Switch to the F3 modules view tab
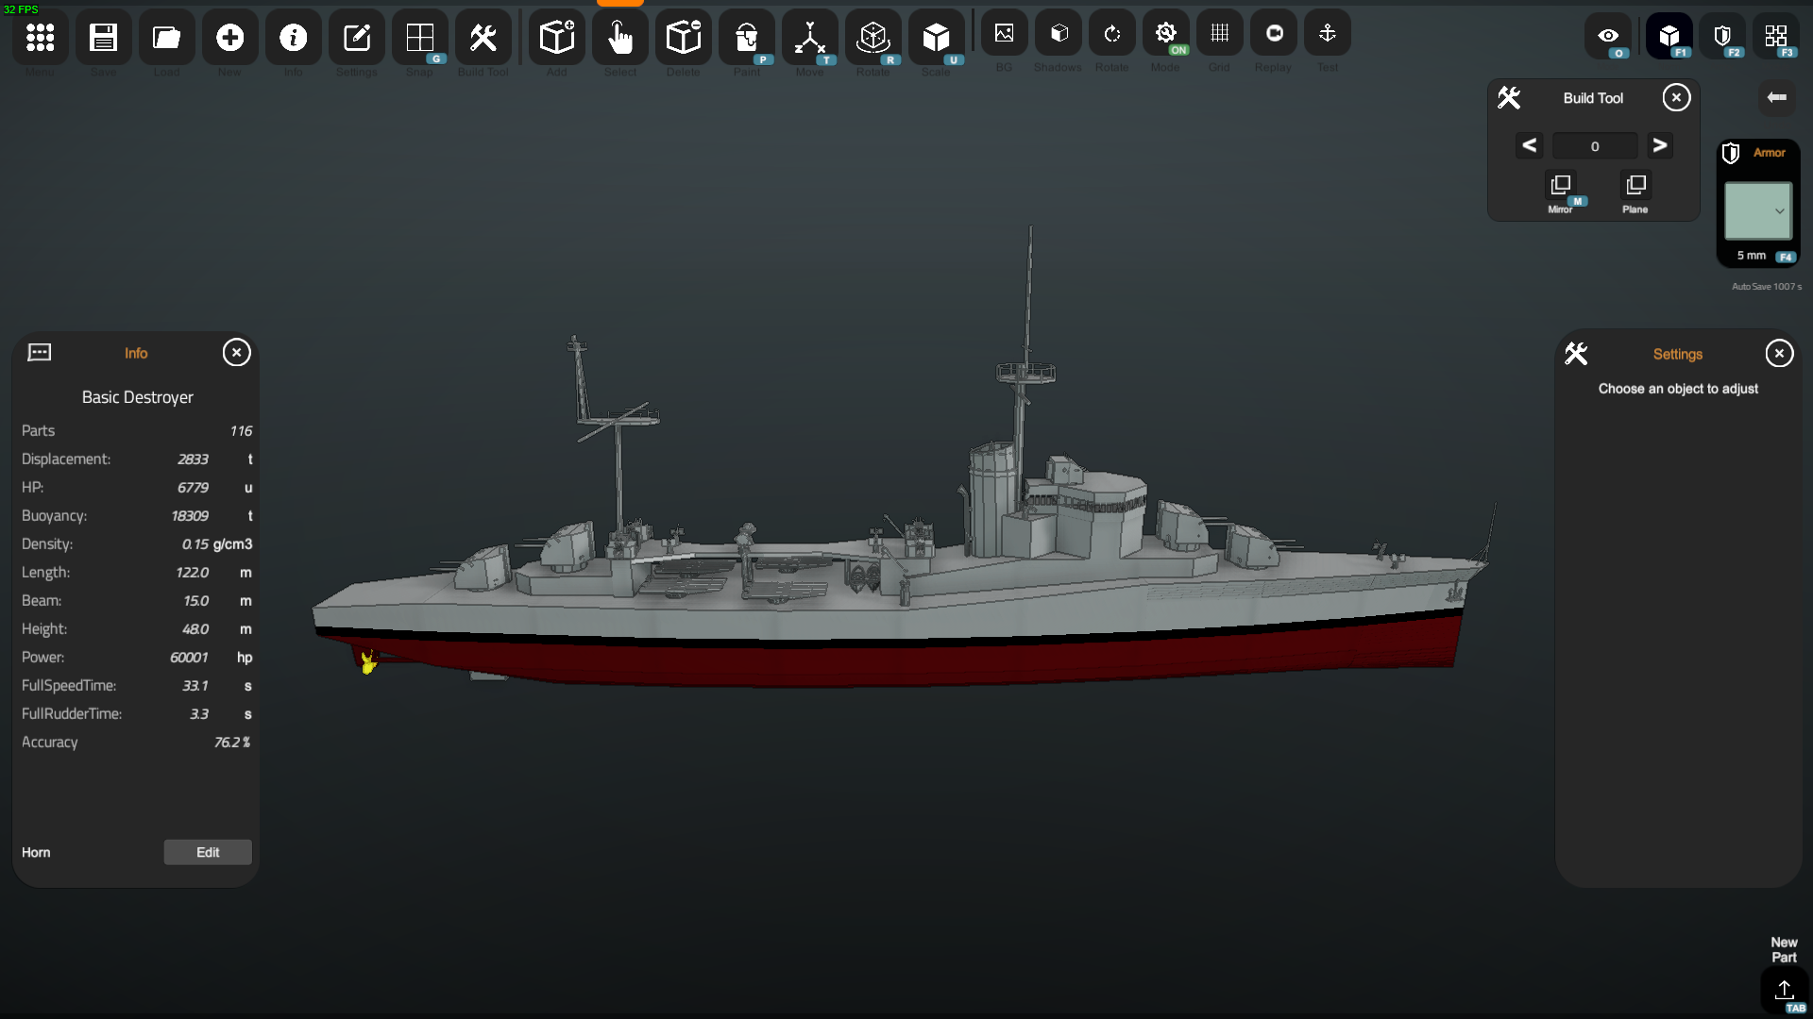The image size is (1813, 1019). click(x=1776, y=36)
